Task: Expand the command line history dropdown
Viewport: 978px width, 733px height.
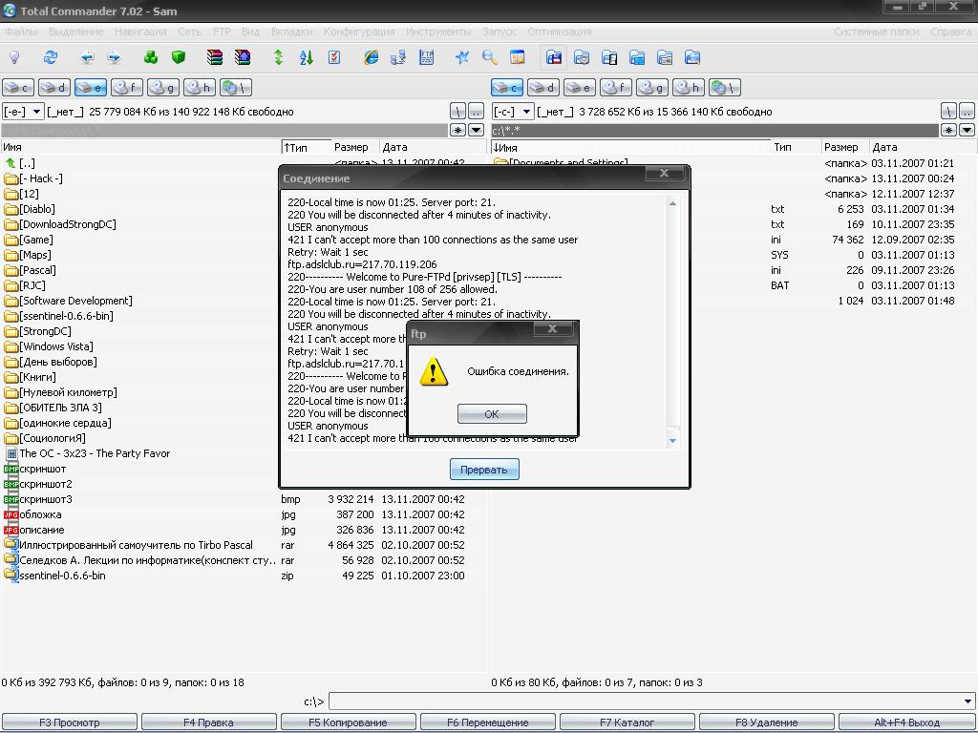Action: pyautogui.click(x=968, y=702)
